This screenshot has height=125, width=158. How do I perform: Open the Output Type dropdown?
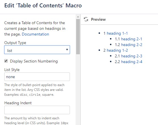pos(37,50)
